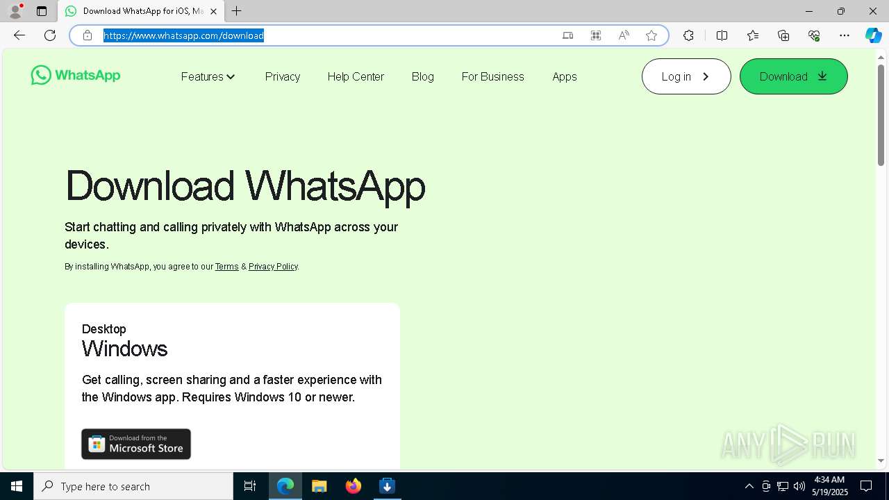Open Favorites list icon in toolbar

point(753,35)
